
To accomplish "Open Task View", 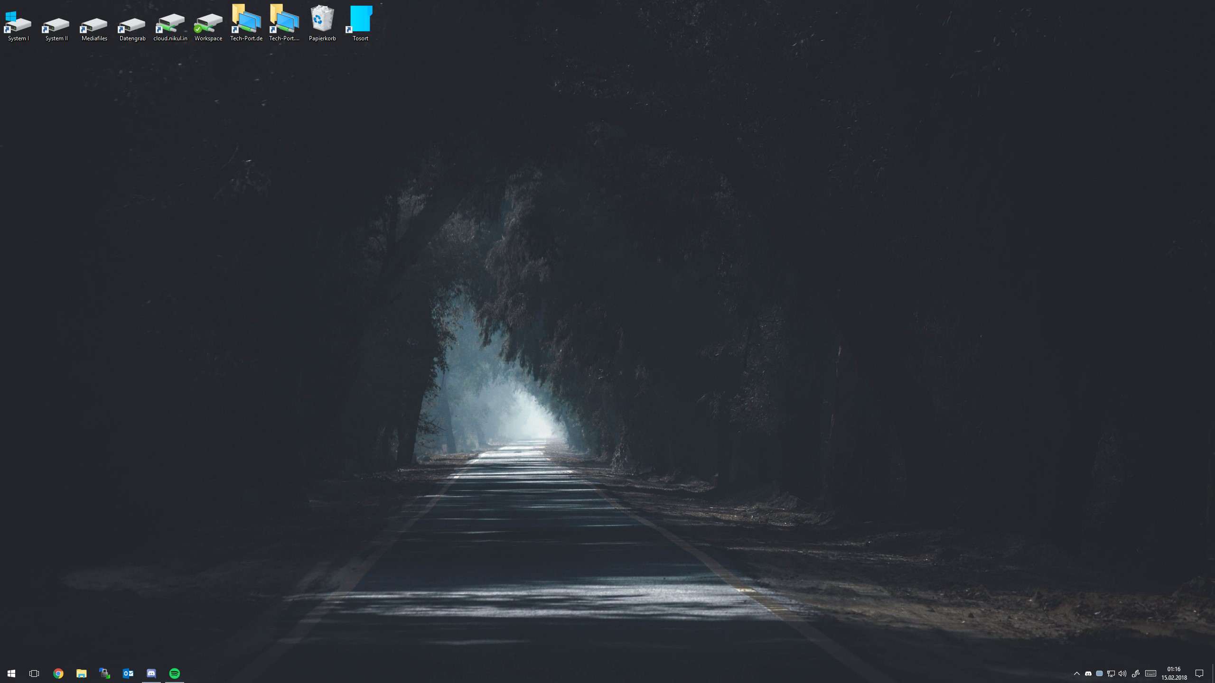I will (34, 674).
